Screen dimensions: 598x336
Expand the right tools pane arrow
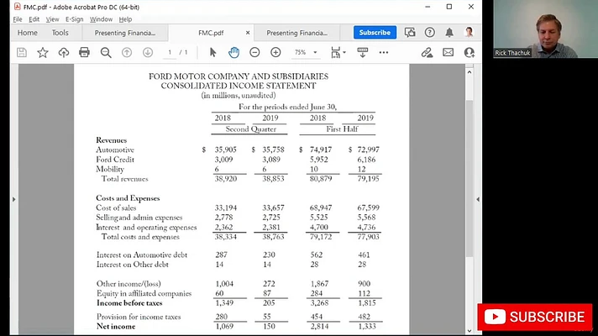pos(478,199)
